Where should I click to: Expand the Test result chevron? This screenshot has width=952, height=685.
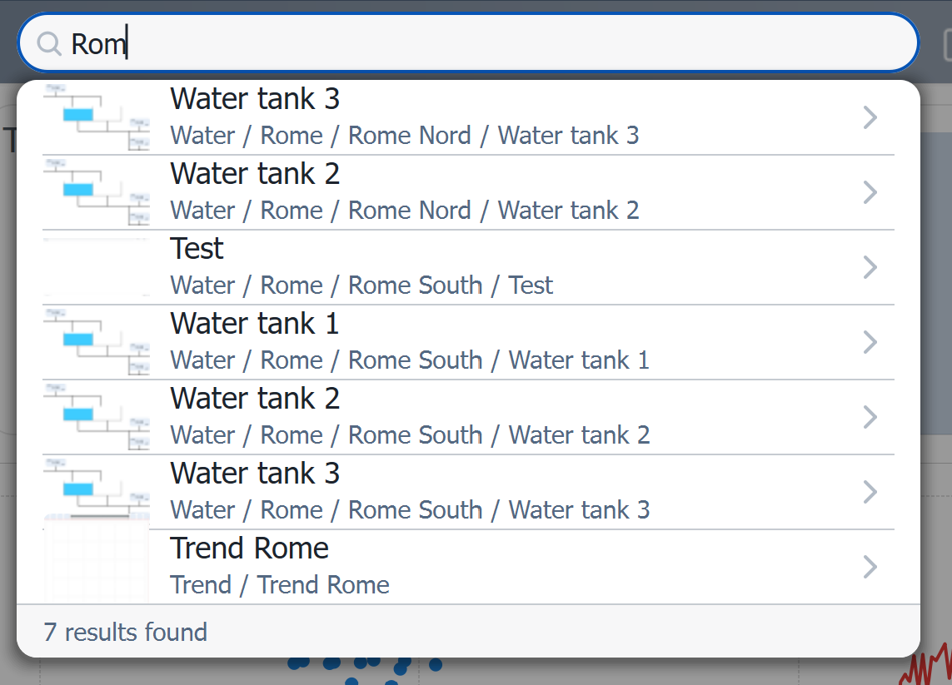tap(870, 267)
